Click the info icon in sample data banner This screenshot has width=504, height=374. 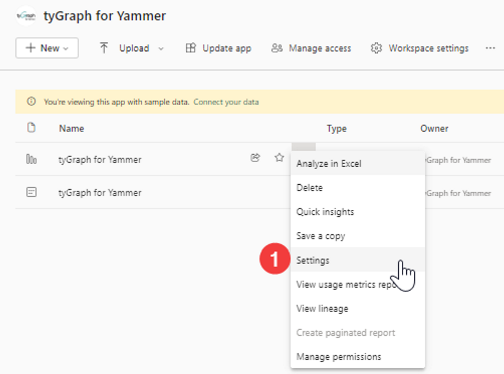pos(31,101)
